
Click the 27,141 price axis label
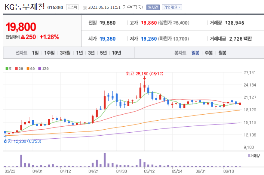(250, 72)
